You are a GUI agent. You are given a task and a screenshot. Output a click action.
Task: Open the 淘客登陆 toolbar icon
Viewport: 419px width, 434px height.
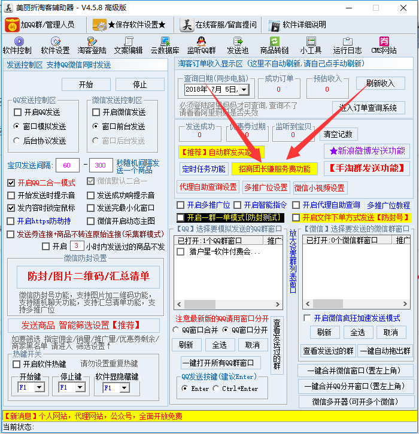point(92,41)
